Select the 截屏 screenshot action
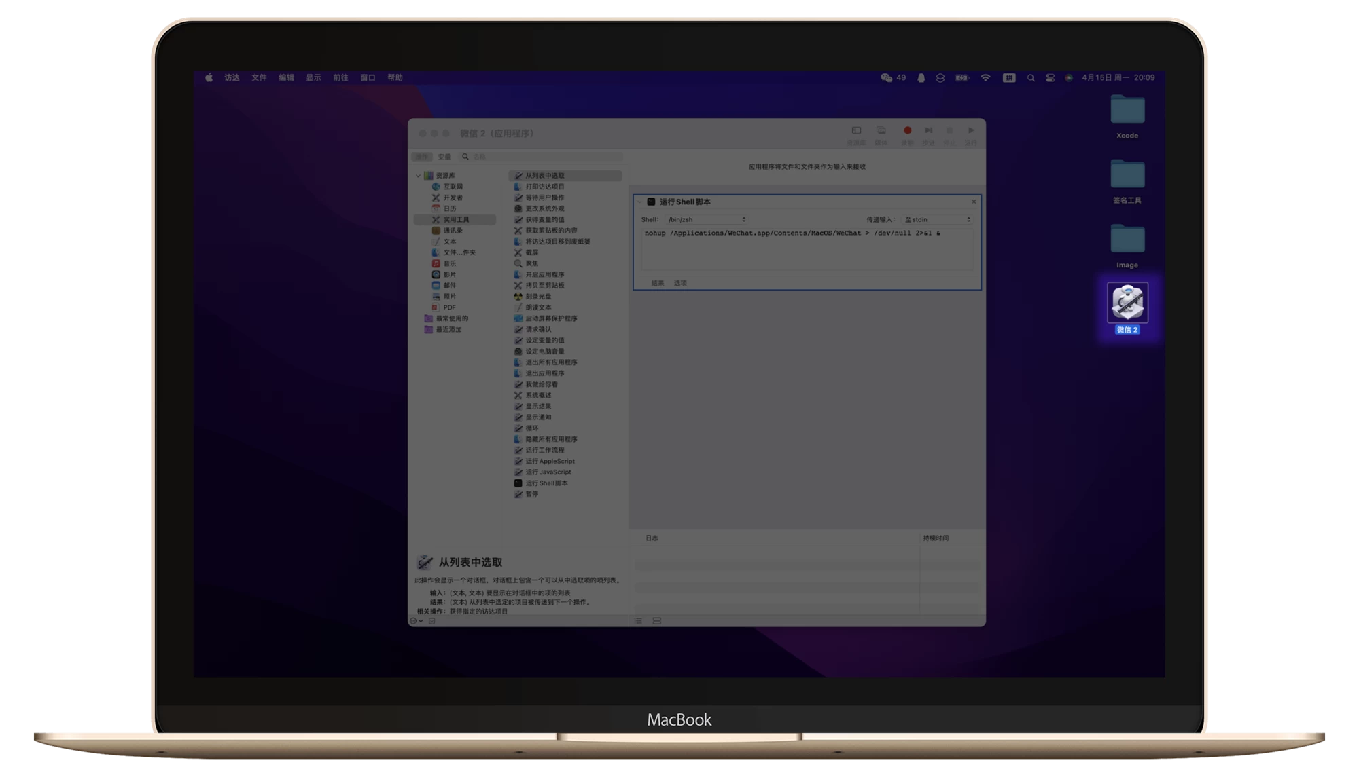 [x=531, y=252]
